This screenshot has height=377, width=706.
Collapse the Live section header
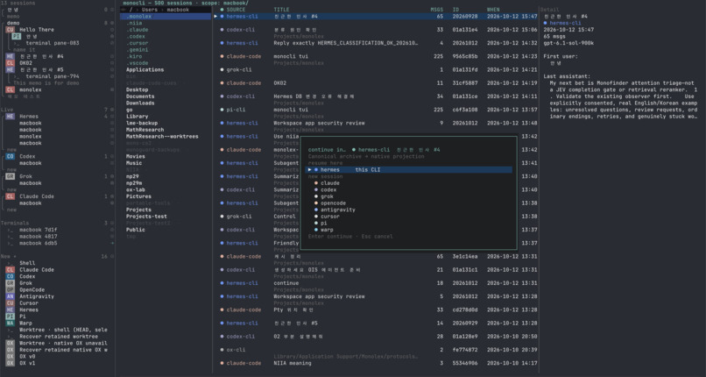point(7,110)
